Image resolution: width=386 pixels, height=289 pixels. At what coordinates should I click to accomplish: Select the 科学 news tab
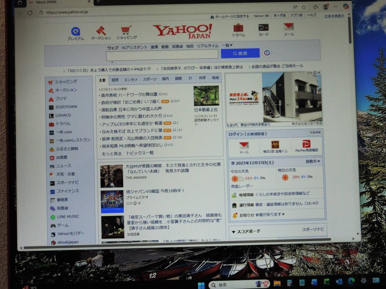(x=202, y=78)
